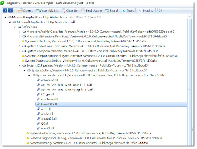Image resolution: width=197 pixels, height=149 pixels.
Task: Select the BCrypt.dll module icon
Action: (x=38, y=95)
